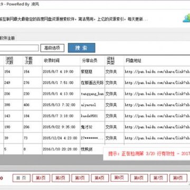The height and width of the screenshot is (190, 190).
Task: Click view count 190
Action: pyautogui.click(x=7, y=127)
